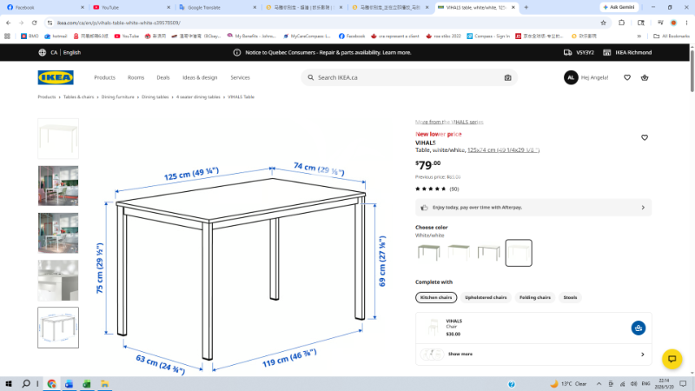Screen dimensions: 695x391
Task: Click the camera visual search icon
Action: [x=507, y=77]
